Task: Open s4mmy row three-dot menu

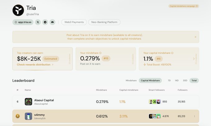Action: [x=195, y=116]
